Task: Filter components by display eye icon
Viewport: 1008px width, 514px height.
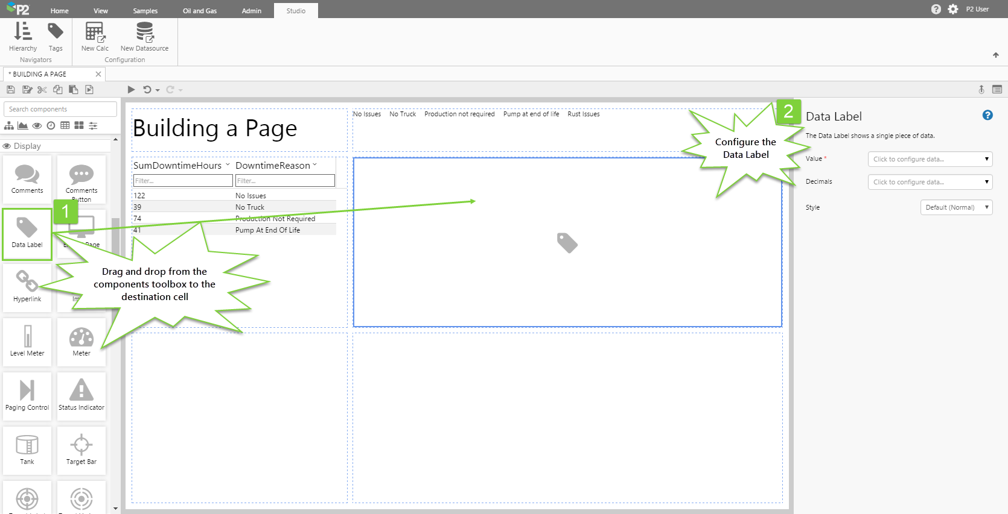Action: [37, 125]
